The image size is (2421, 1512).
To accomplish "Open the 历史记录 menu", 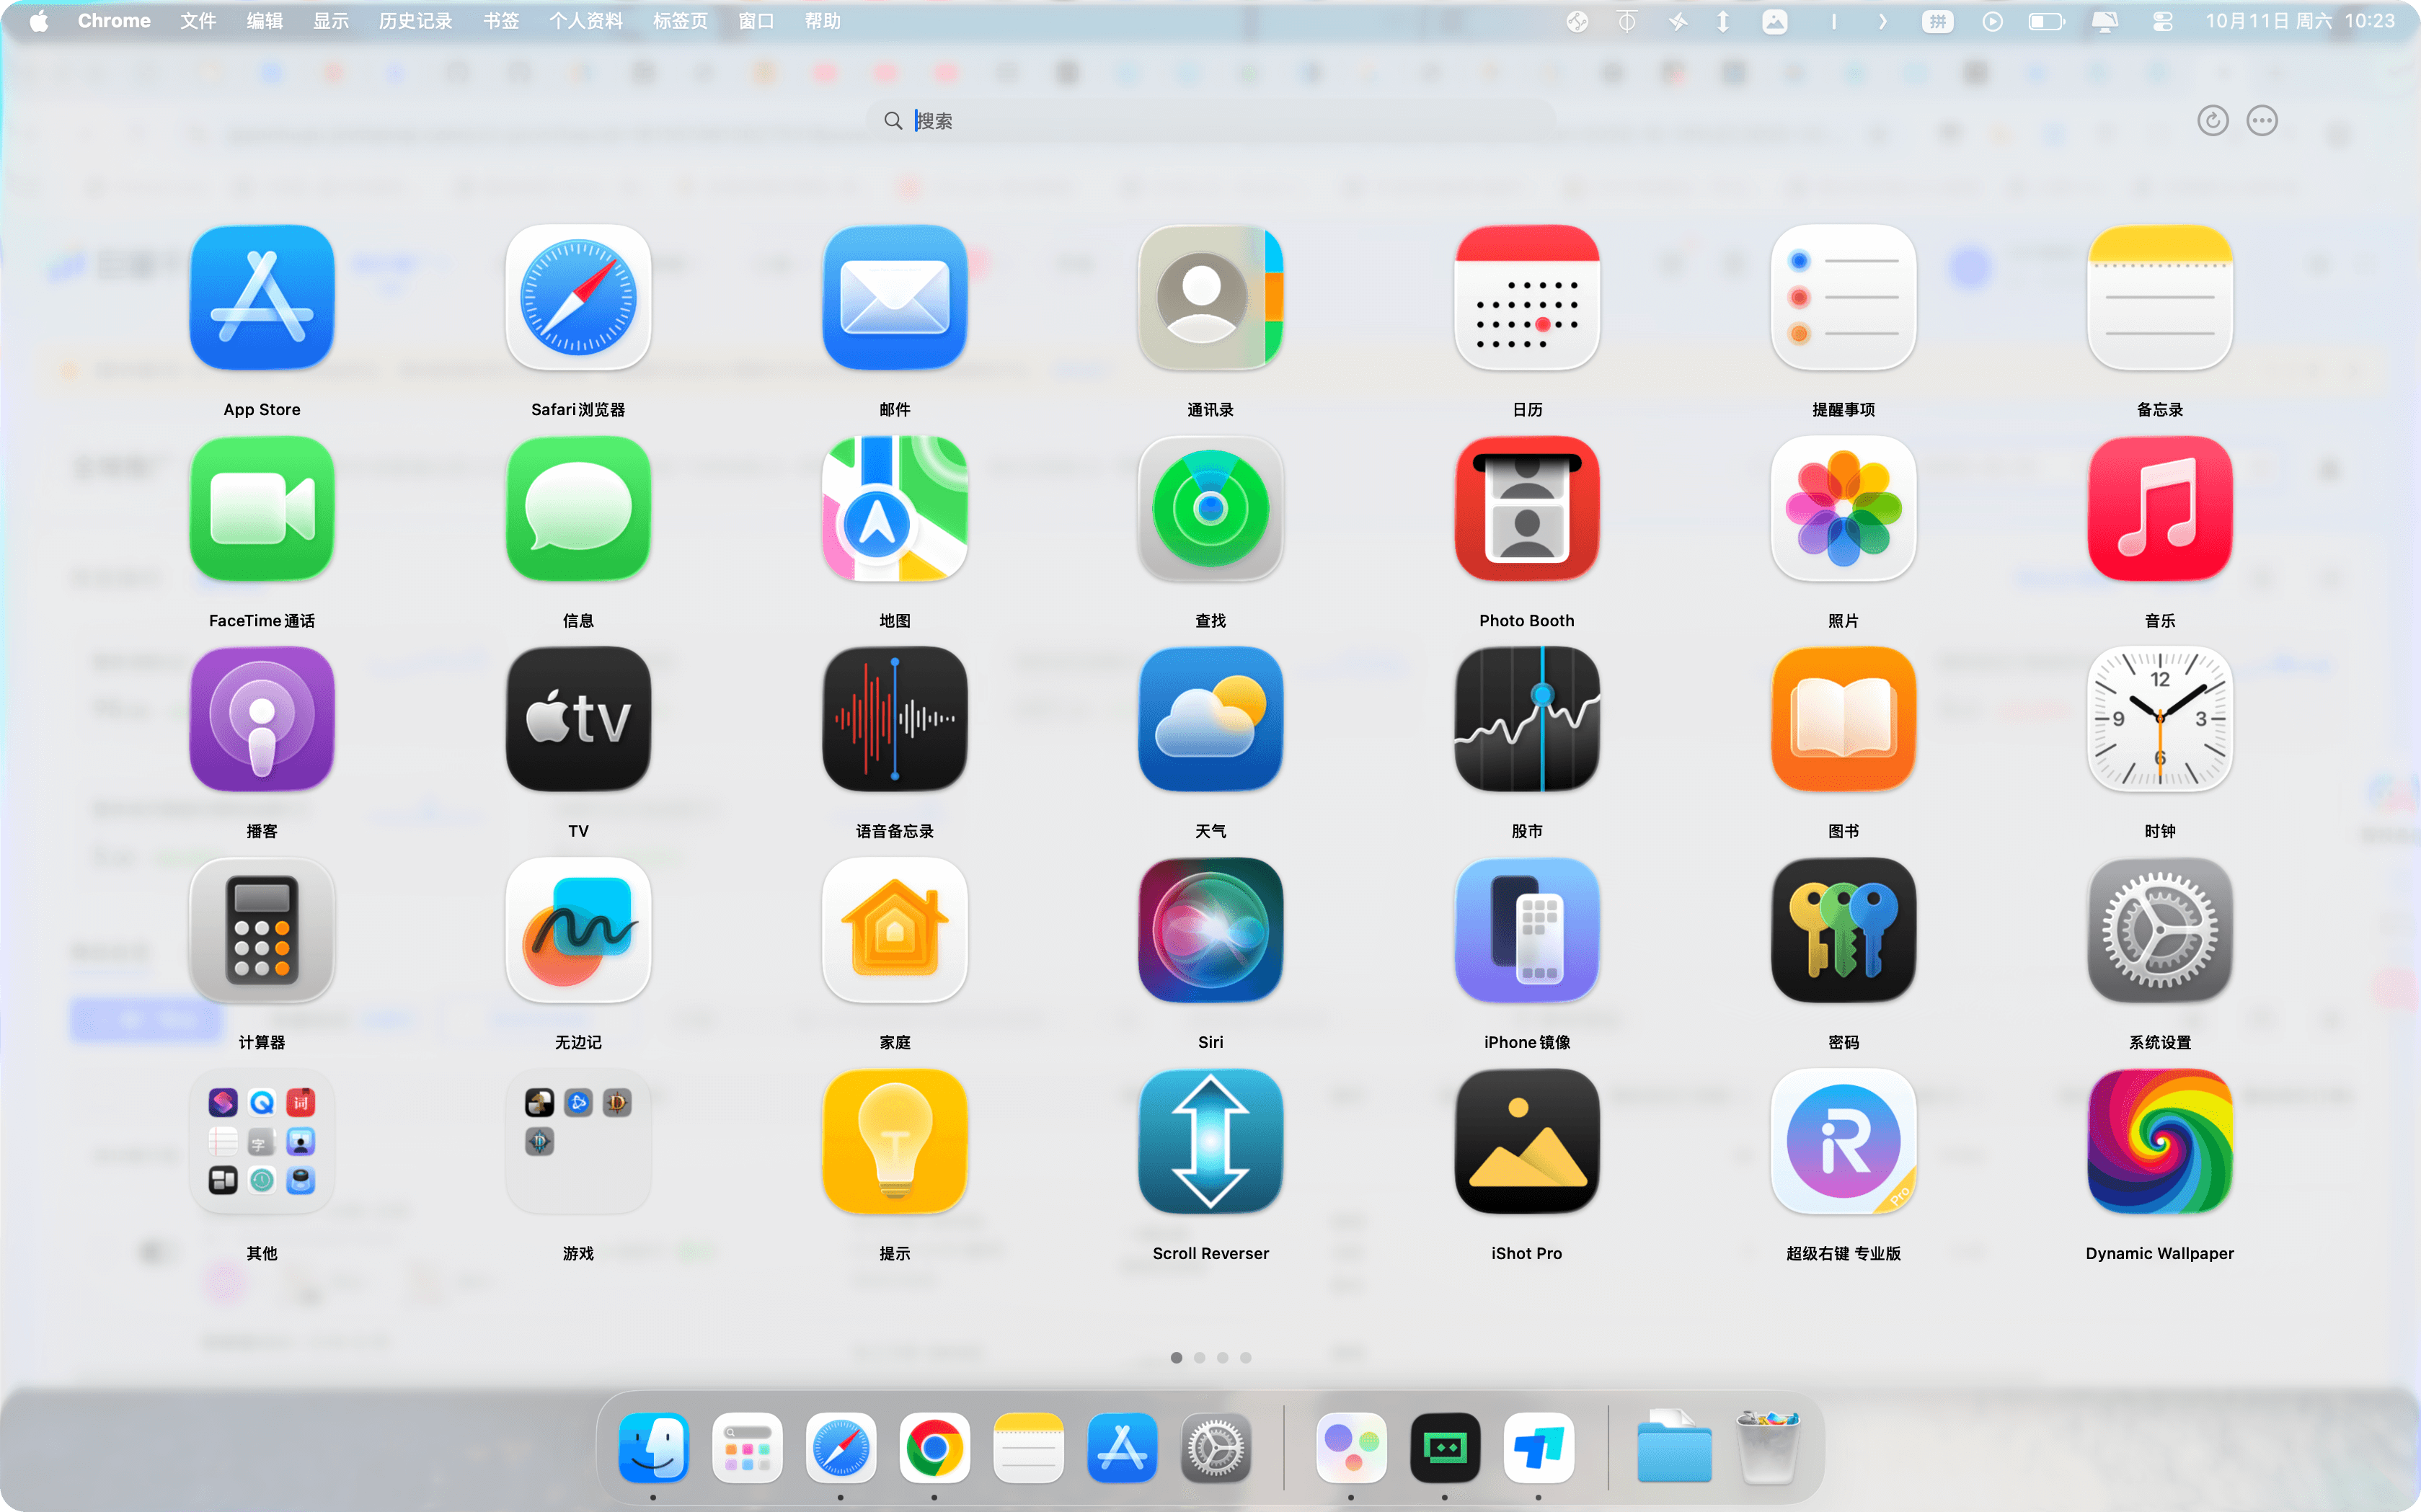I will [415, 21].
